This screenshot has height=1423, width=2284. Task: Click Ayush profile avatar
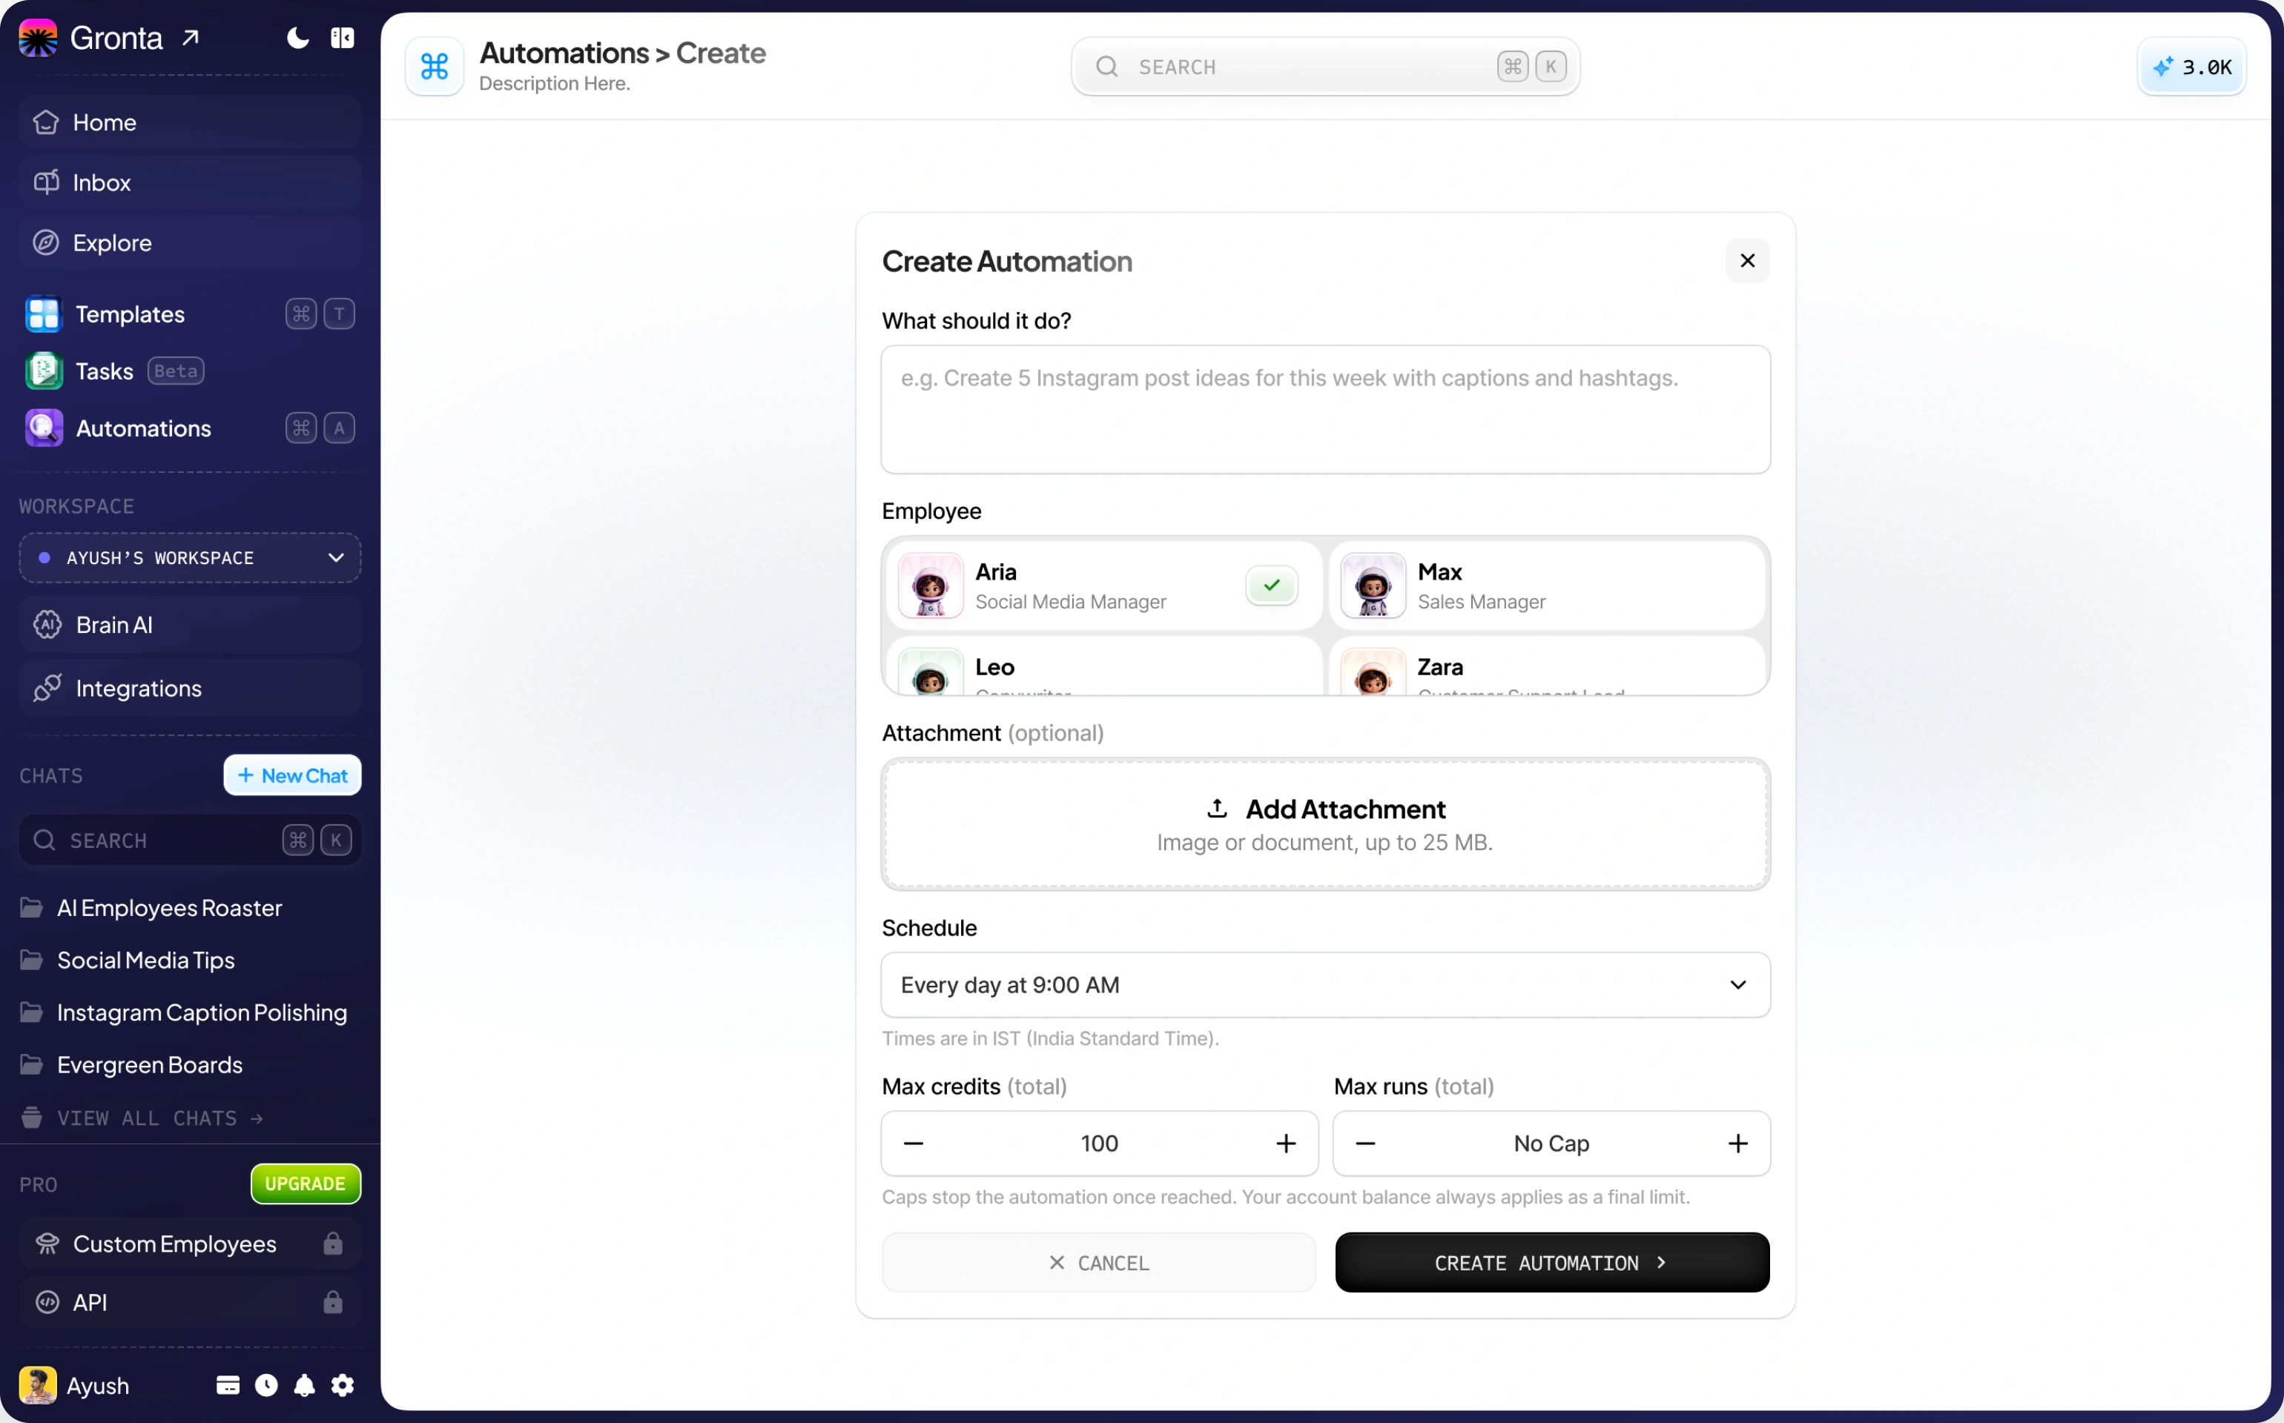click(x=39, y=1386)
